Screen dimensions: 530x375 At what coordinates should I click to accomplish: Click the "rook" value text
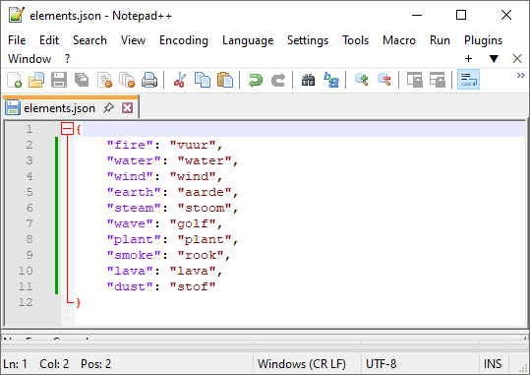click(x=201, y=255)
